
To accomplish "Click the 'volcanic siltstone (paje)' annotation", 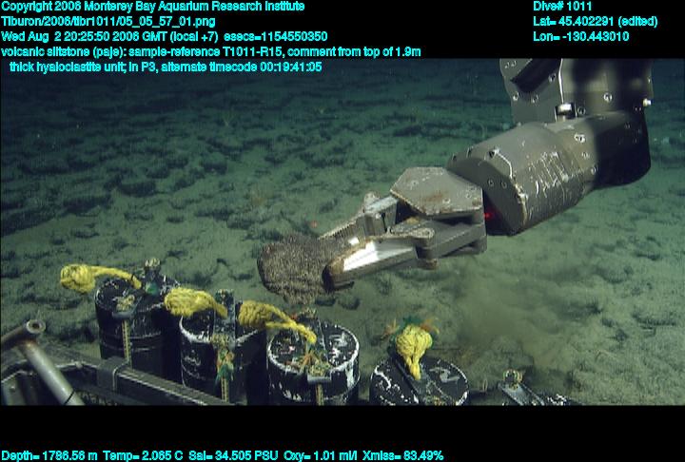I will click(x=63, y=52).
